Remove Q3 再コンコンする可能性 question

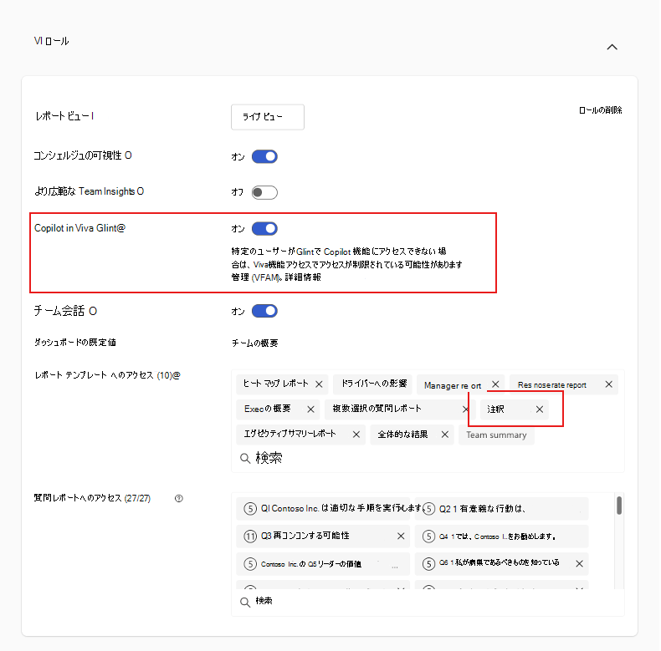click(401, 536)
